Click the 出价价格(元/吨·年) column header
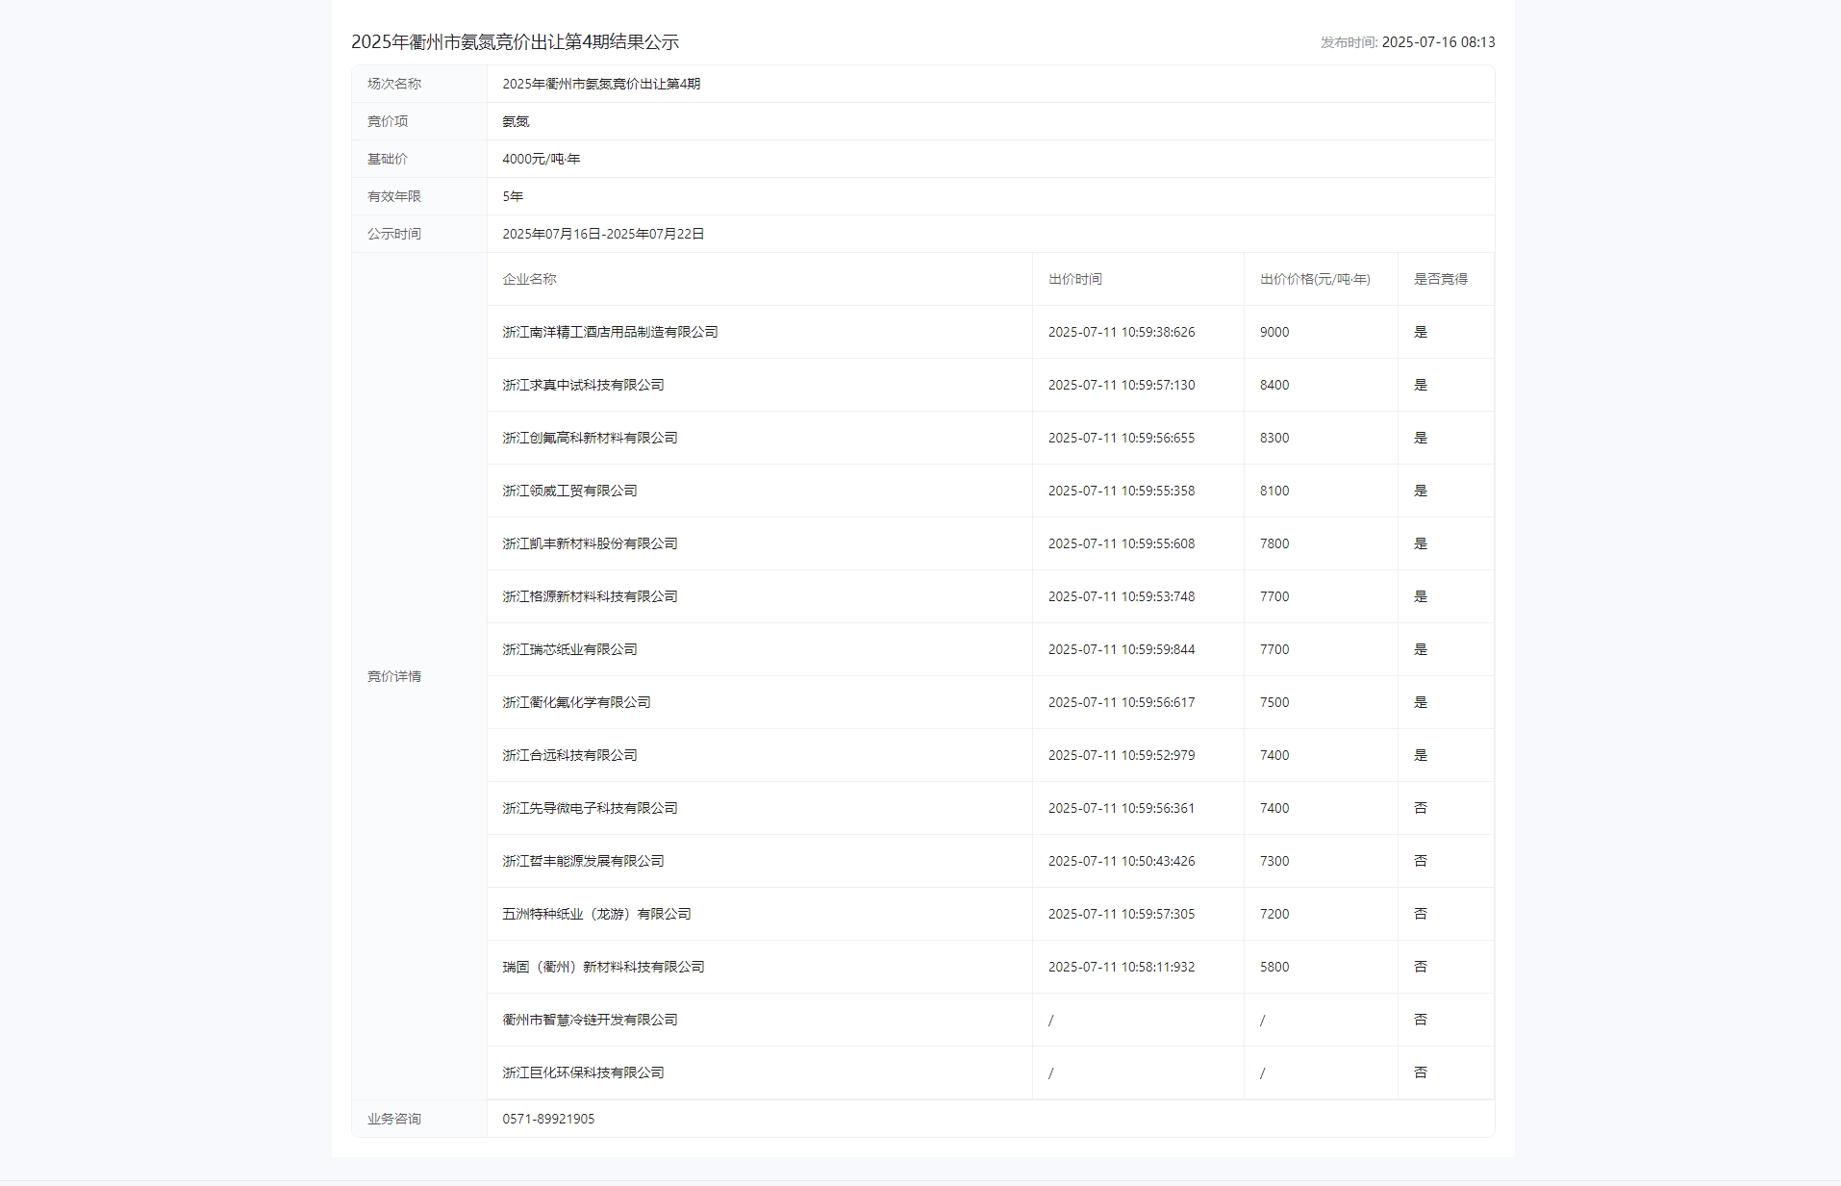Screen dimensions: 1841x1186 pyautogui.click(x=1315, y=280)
